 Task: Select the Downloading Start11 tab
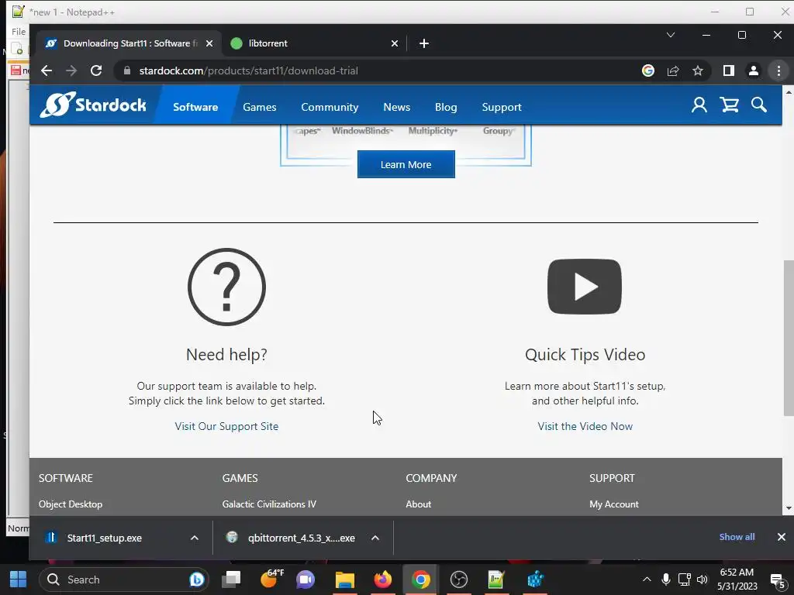(129, 43)
